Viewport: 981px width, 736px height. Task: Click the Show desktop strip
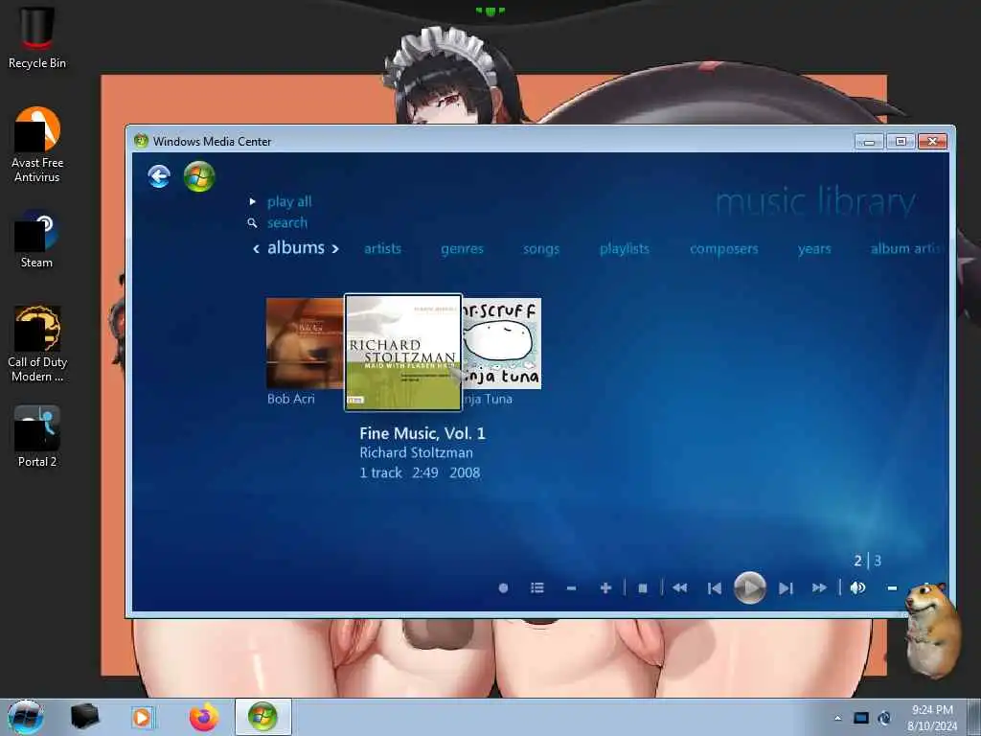[x=974, y=717]
